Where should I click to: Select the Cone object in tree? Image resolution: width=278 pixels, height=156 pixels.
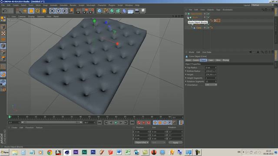click(199, 28)
